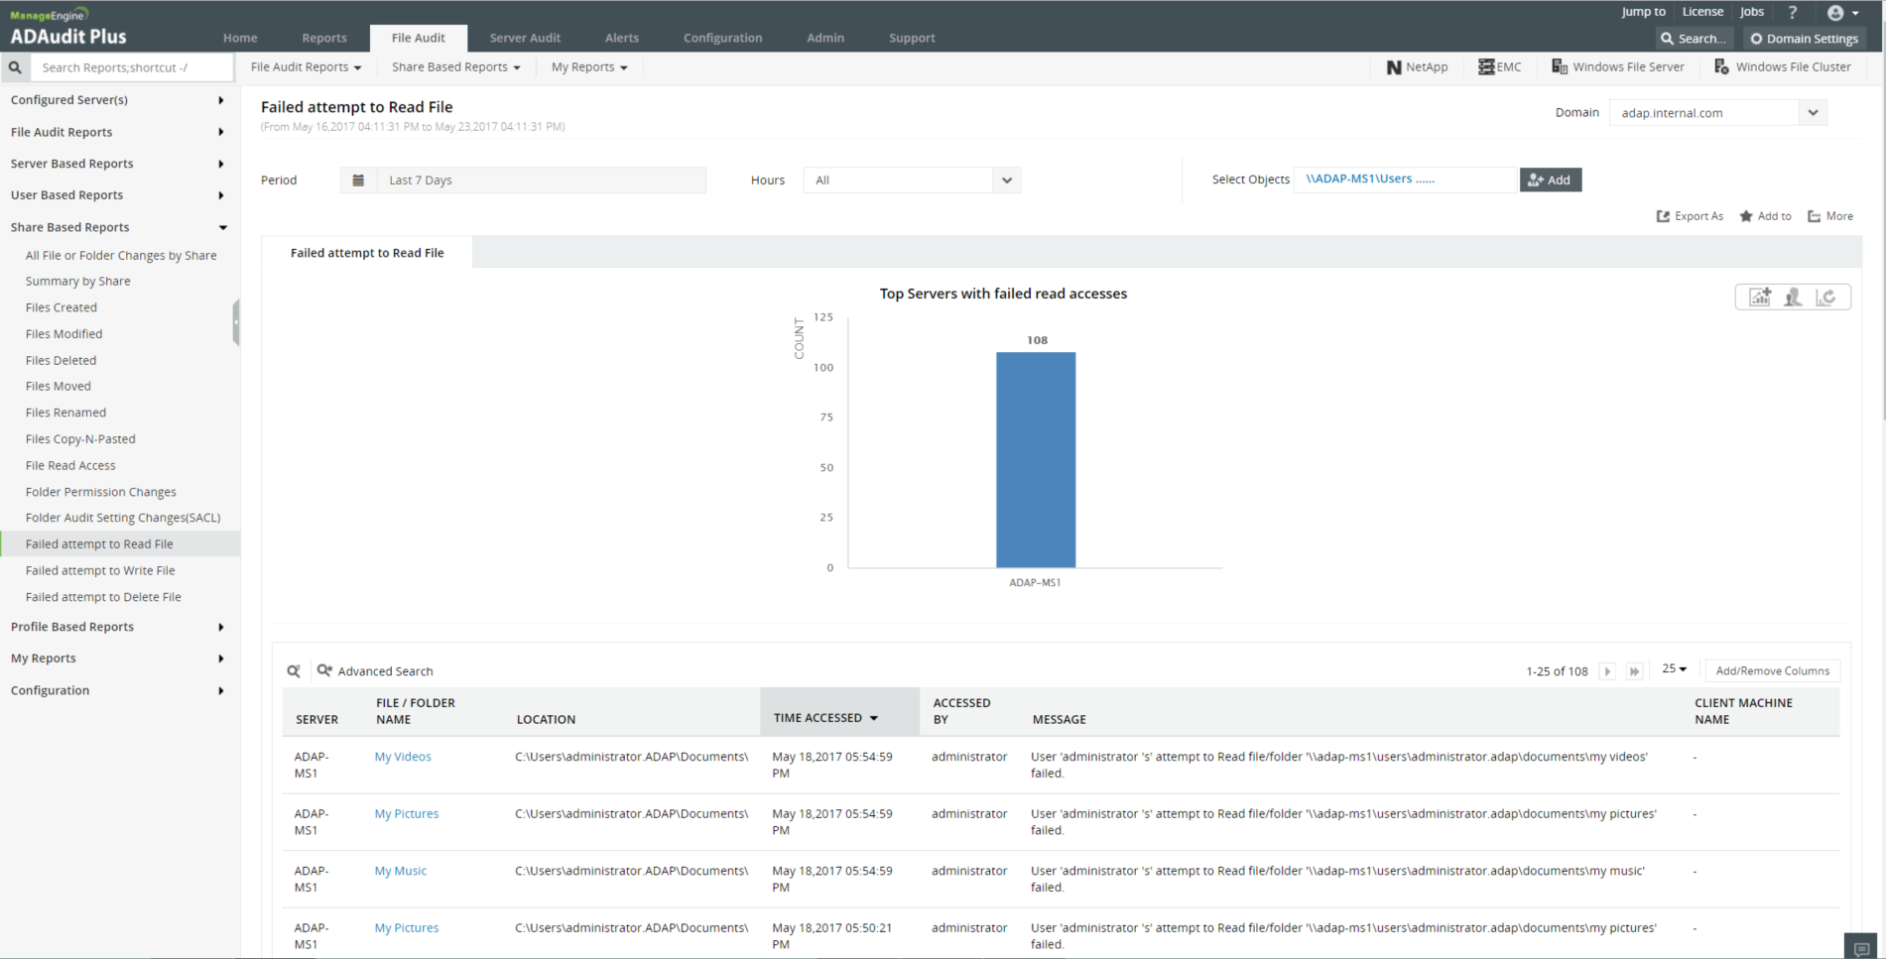
Task: Click Add/Remove Columns button
Action: point(1773,671)
